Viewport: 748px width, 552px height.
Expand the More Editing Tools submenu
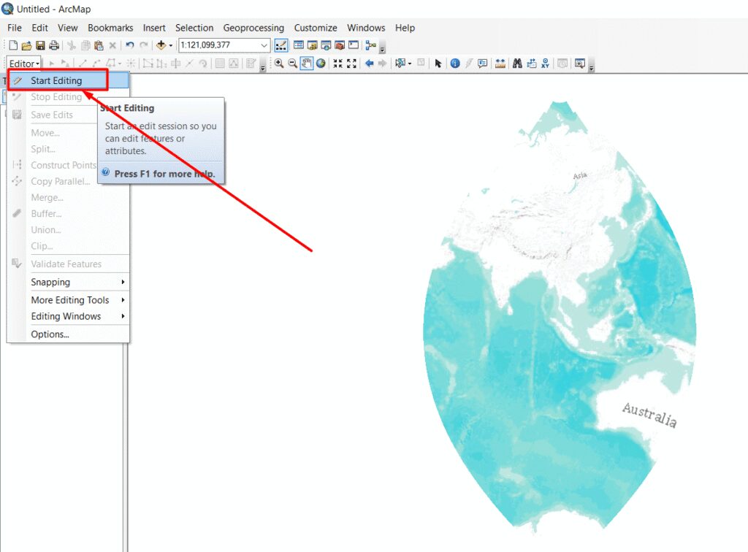click(68, 300)
